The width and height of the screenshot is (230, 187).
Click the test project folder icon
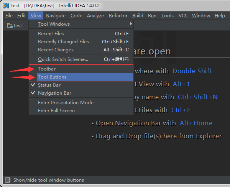[10, 26]
